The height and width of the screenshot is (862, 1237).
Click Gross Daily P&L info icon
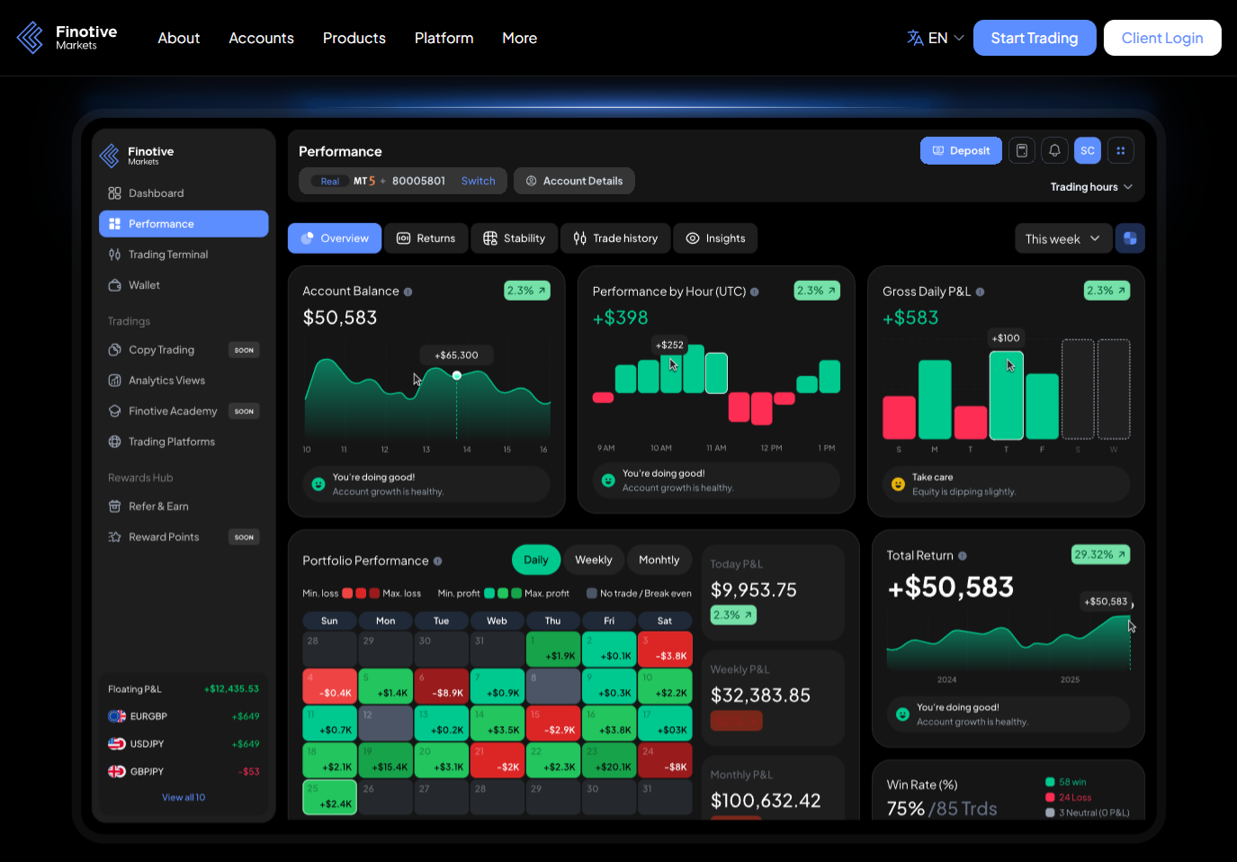click(981, 292)
